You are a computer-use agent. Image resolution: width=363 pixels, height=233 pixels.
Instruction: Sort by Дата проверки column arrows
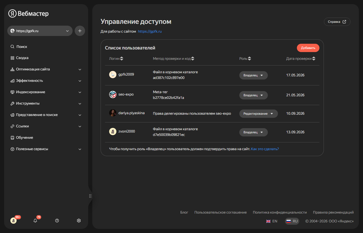point(314,59)
